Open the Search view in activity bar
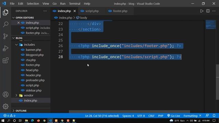 (x=5, y=24)
